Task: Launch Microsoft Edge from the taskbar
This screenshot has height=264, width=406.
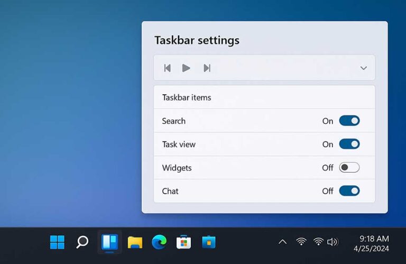Action: (159, 242)
